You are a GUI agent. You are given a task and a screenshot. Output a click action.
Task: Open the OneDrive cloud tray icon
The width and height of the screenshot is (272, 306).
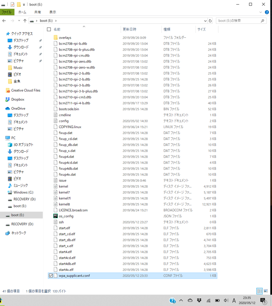coord(190,300)
